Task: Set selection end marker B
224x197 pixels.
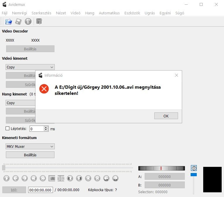Action: coord(61,178)
